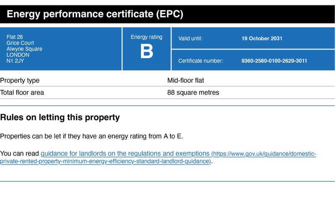
Task: Click the Energy rating label
Action: pos(147,37)
